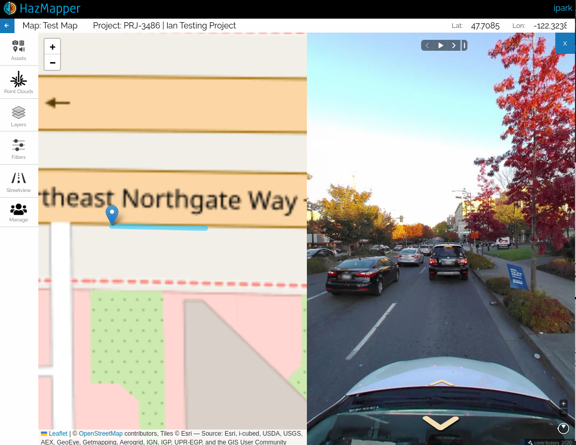
Task: Play the streetview image sequence
Action: click(440, 46)
